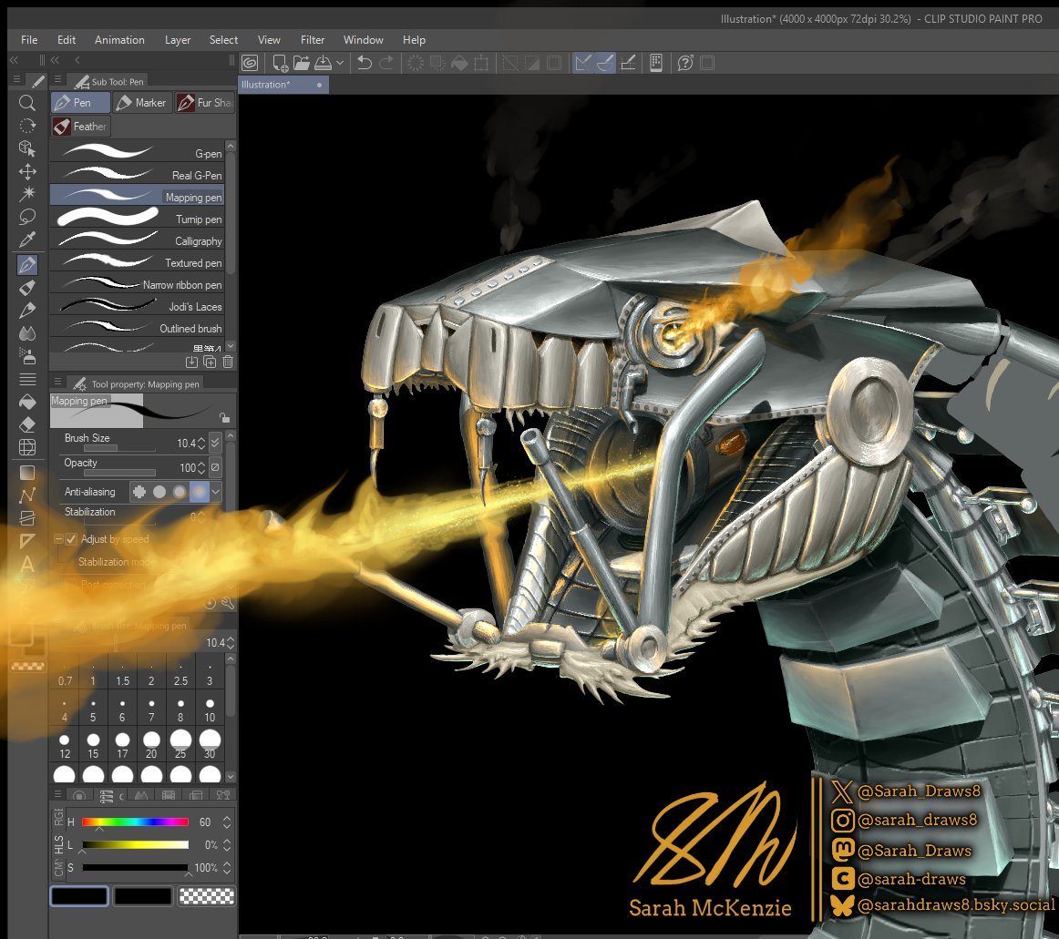The height and width of the screenshot is (939, 1059).
Task: Switch to the Marker sub tool tab
Action: [x=141, y=103]
